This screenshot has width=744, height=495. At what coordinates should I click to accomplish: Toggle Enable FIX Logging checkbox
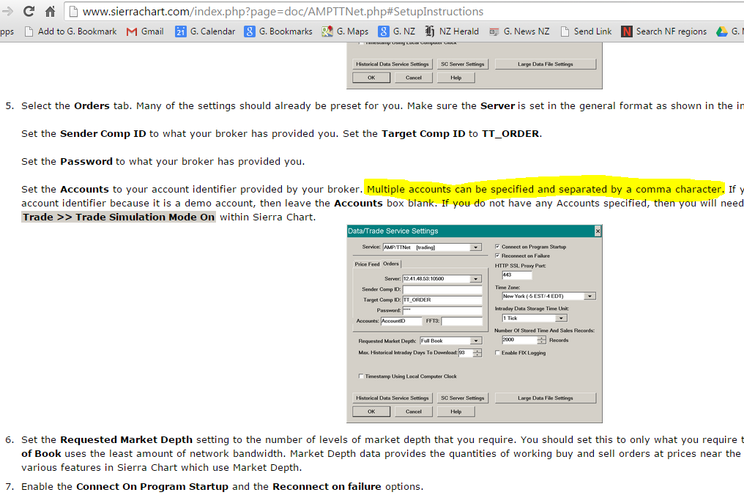point(497,353)
